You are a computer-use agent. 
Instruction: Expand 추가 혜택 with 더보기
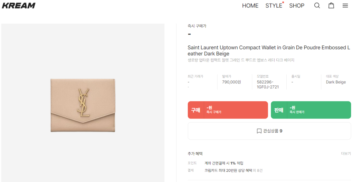346,153
